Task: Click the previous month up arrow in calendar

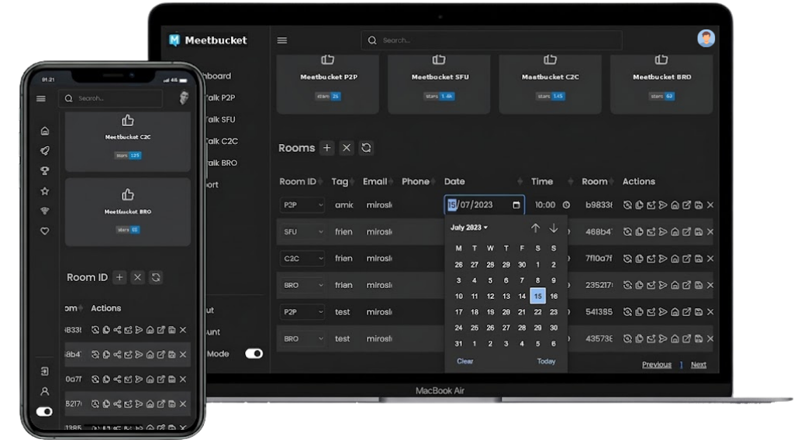Action: 535,228
